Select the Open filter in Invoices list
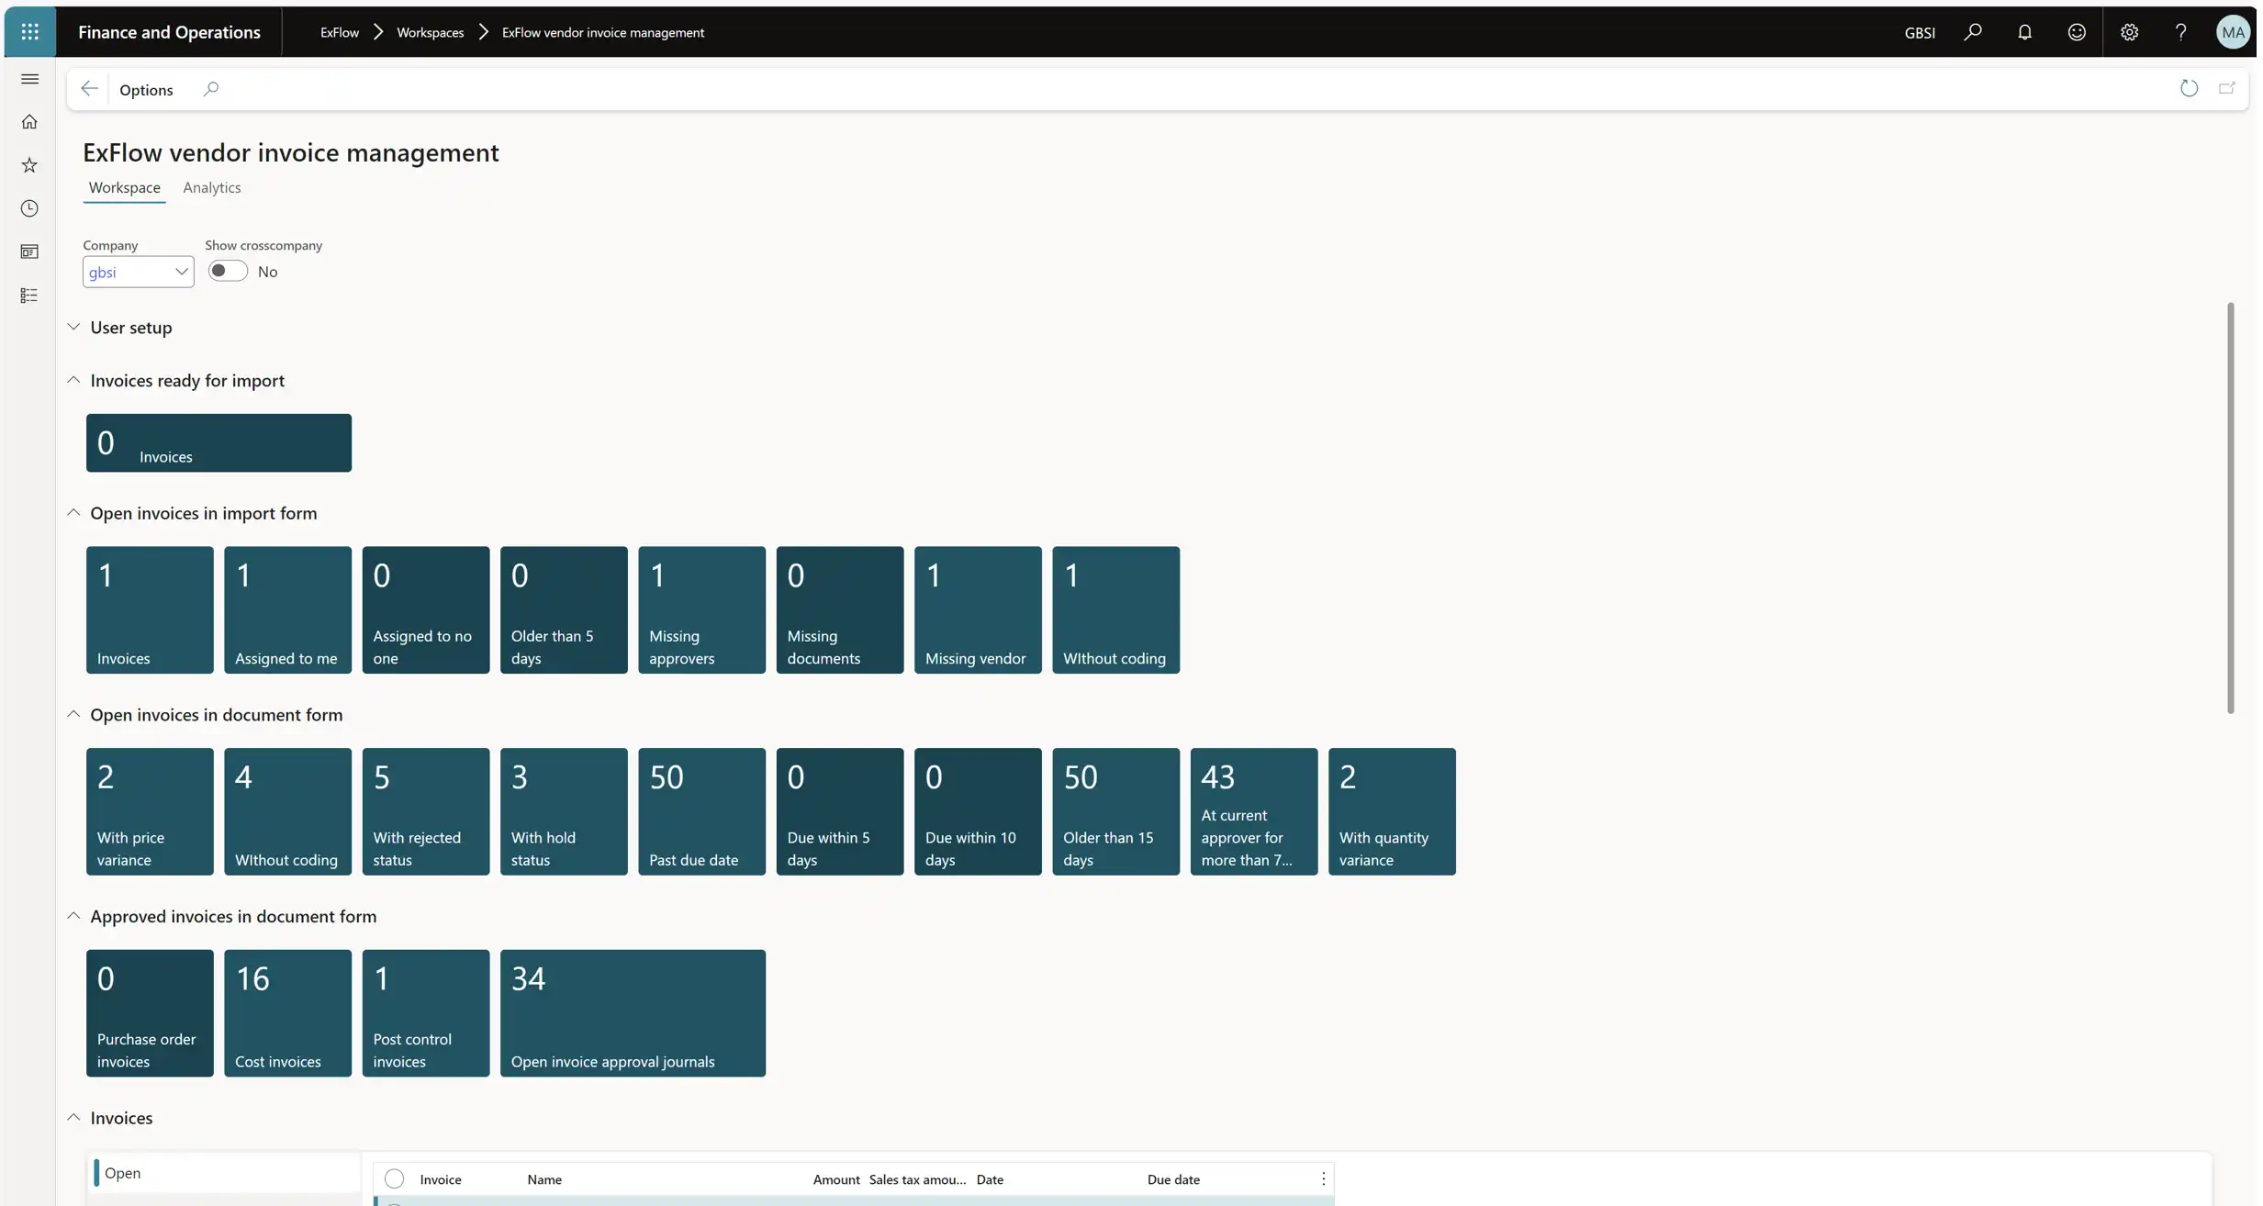Screen dimensions: 2263x1206 225,1173
